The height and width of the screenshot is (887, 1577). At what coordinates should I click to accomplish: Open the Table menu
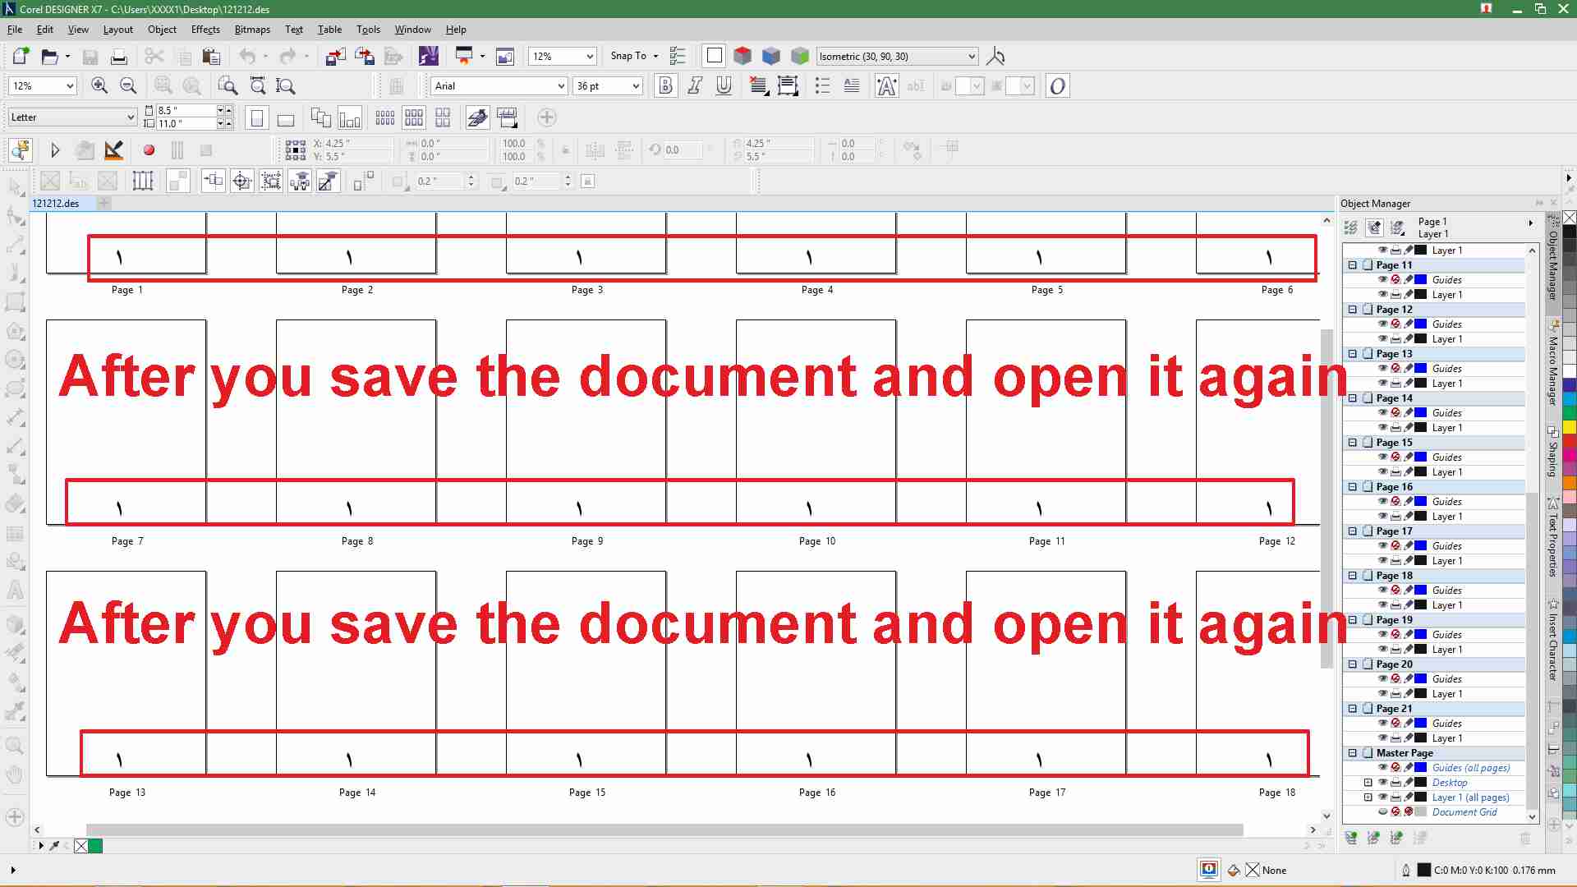[329, 30]
